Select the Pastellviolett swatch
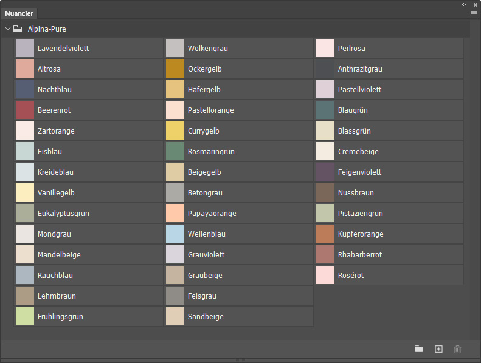Viewport: 481px width, 363px height. pos(325,89)
